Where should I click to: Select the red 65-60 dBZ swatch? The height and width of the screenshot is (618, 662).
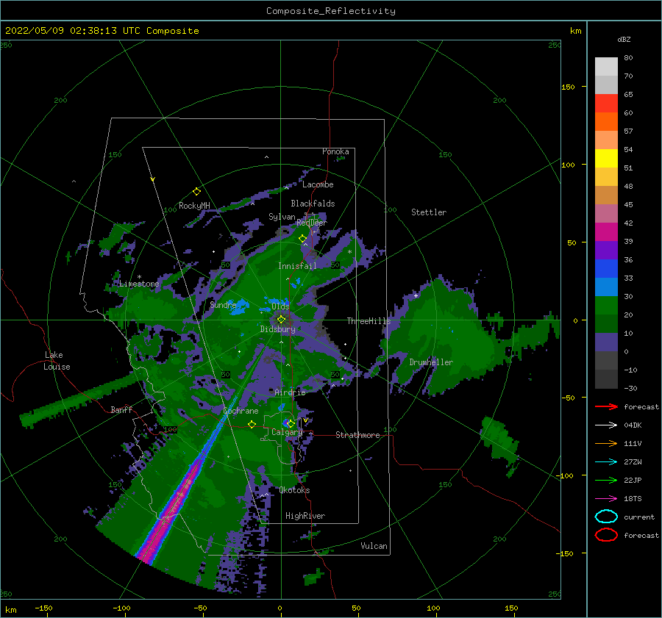[x=606, y=104]
